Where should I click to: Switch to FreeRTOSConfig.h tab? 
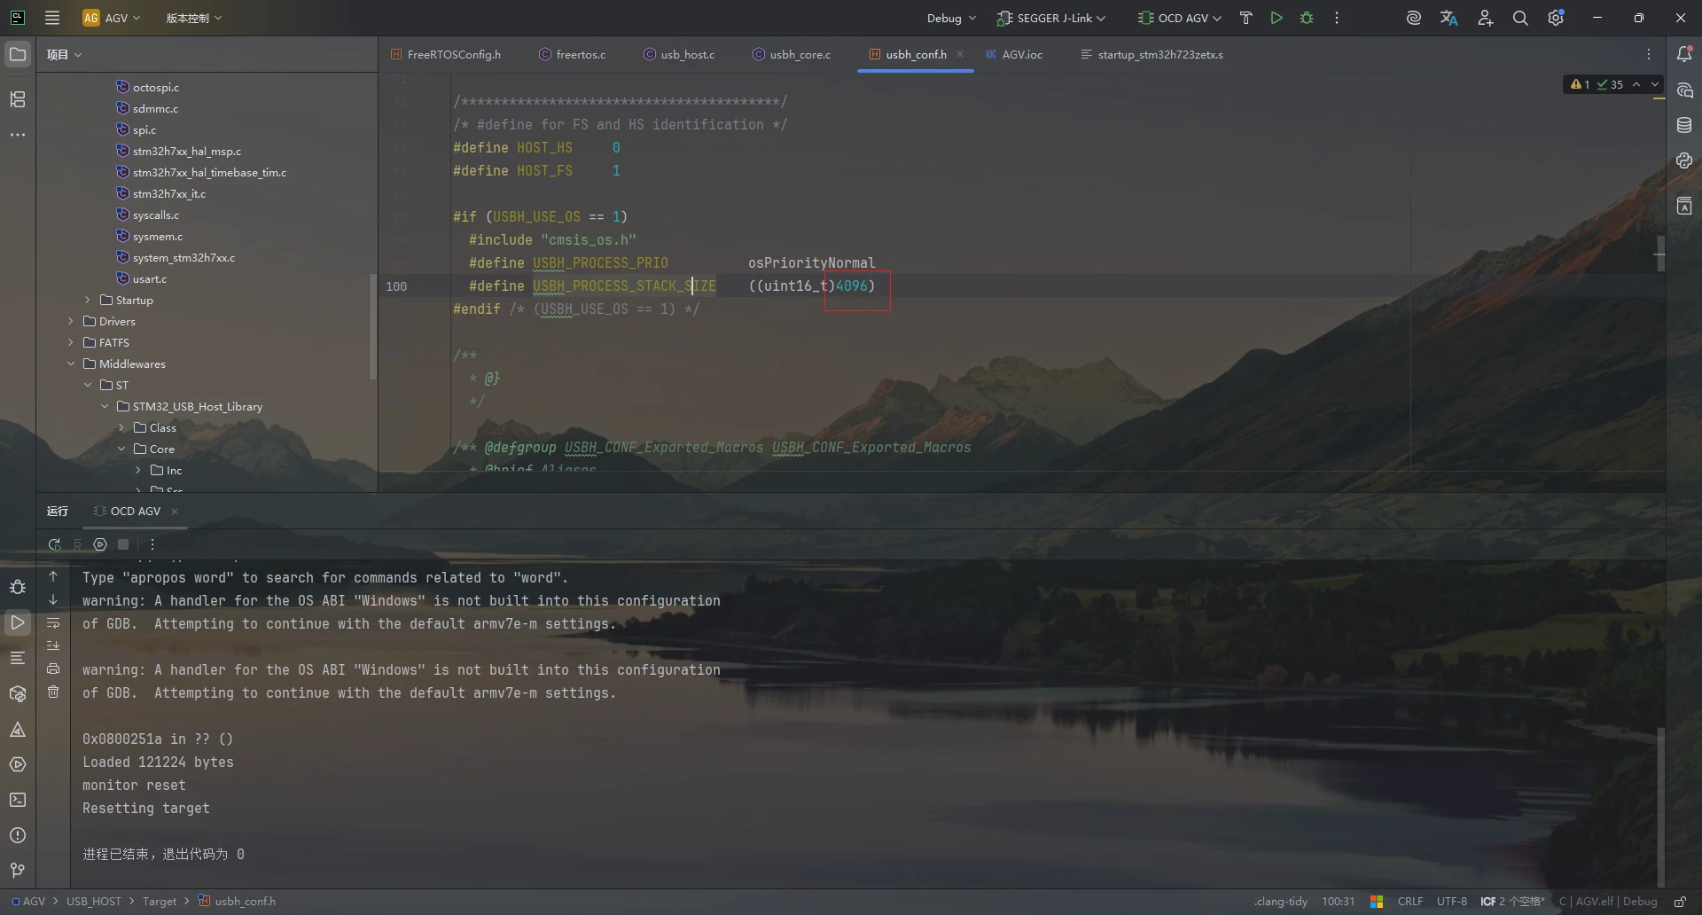[445, 55]
